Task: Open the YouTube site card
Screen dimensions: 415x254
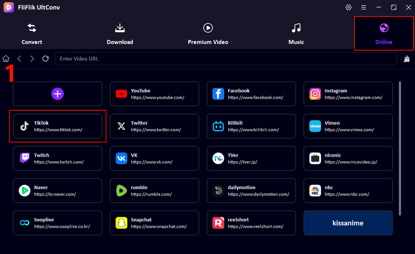Action: tap(154, 94)
